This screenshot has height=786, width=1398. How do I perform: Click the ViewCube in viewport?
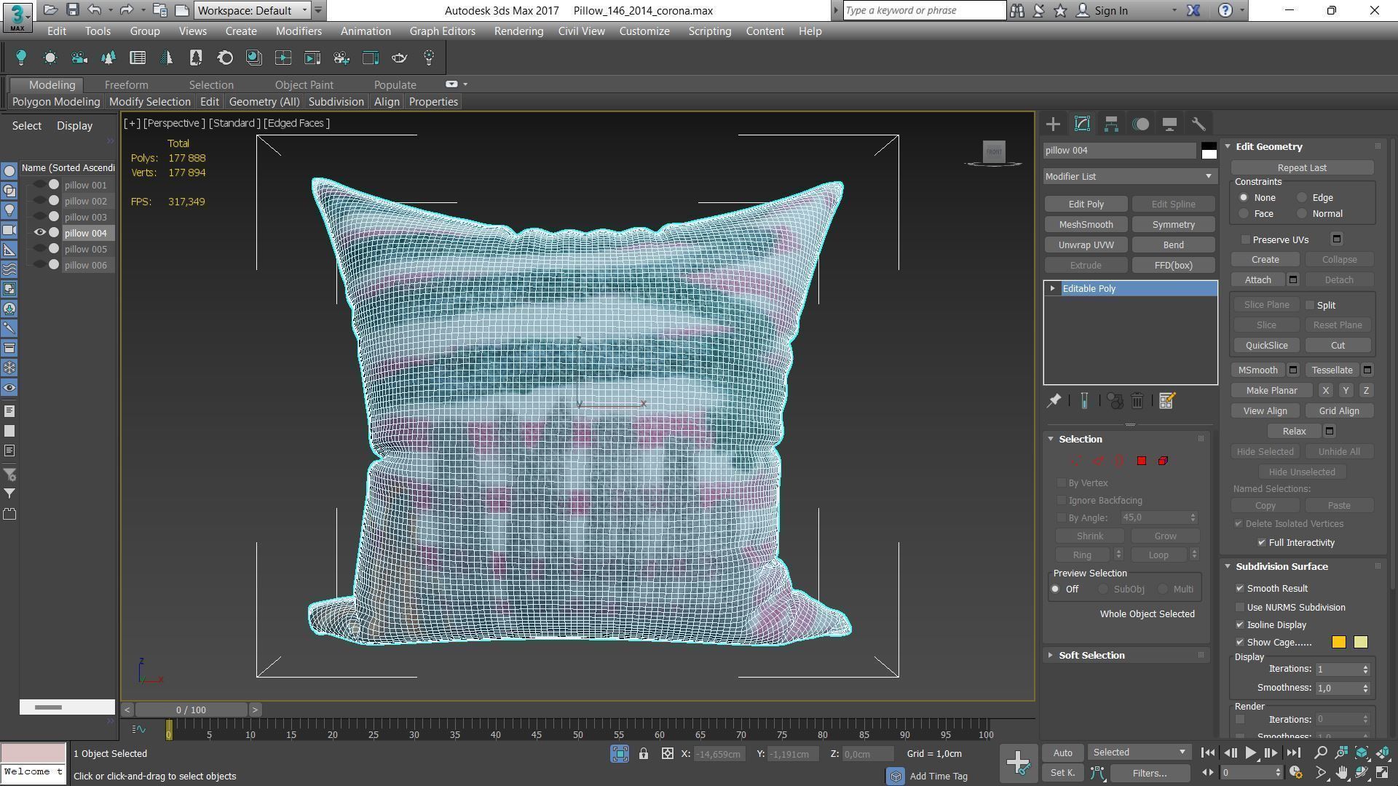[994, 151]
